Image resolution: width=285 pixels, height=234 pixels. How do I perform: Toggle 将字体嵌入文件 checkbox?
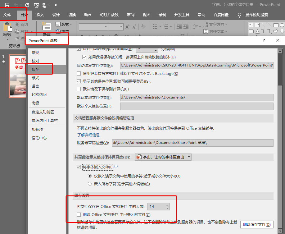click(x=79, y=167)
